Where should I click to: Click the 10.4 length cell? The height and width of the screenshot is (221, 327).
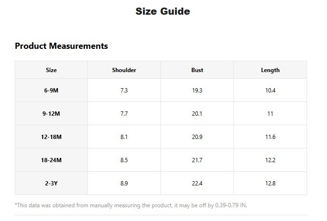tap(270, 91)
